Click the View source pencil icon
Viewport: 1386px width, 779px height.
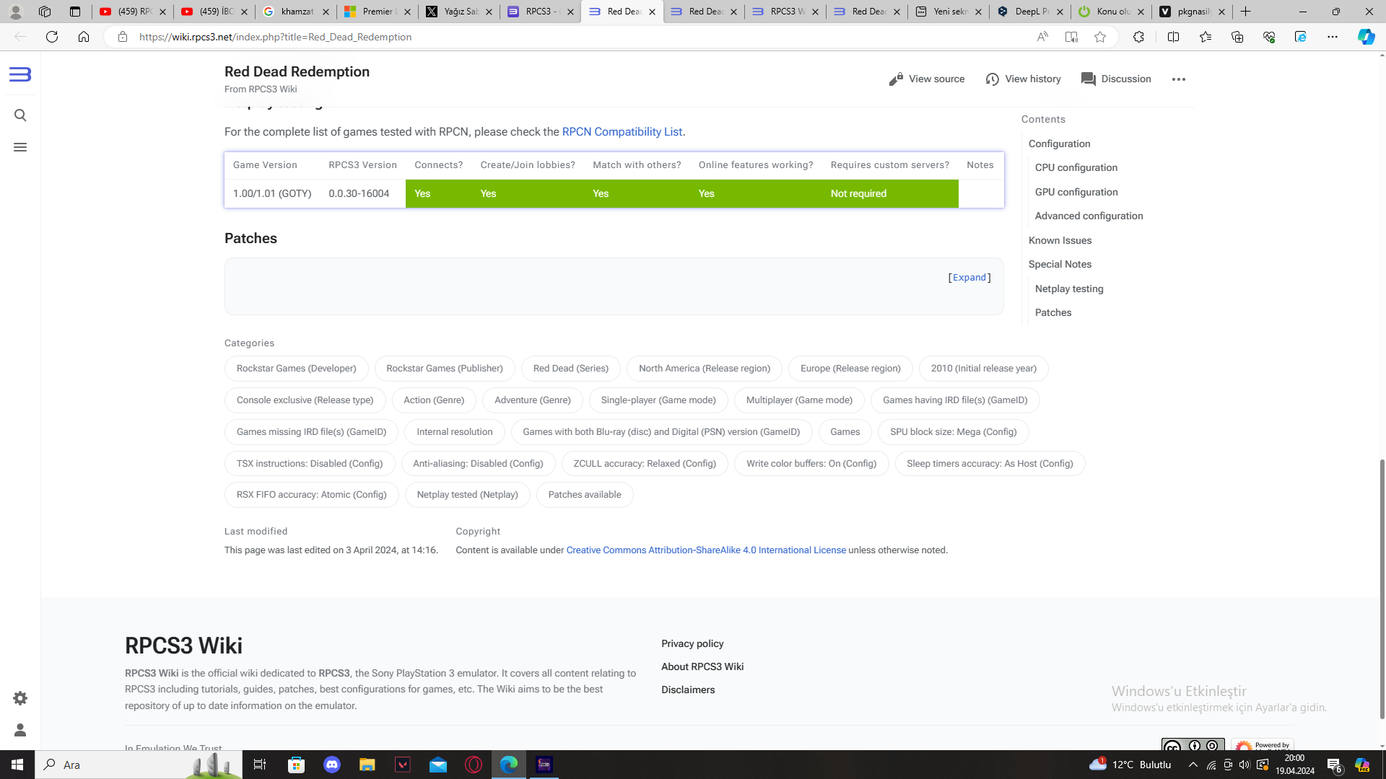click(x=896, y=79)
